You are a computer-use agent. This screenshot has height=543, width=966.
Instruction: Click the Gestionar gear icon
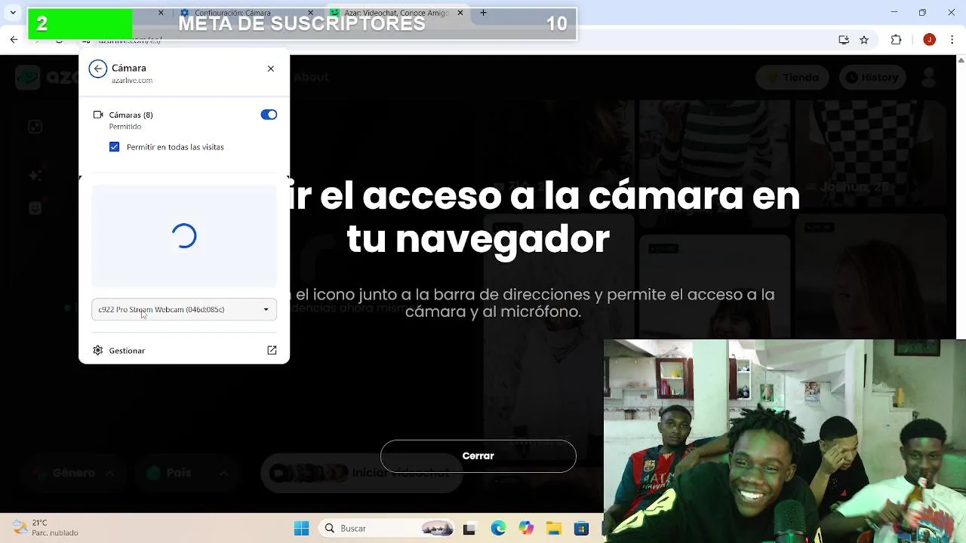point(98,351)
